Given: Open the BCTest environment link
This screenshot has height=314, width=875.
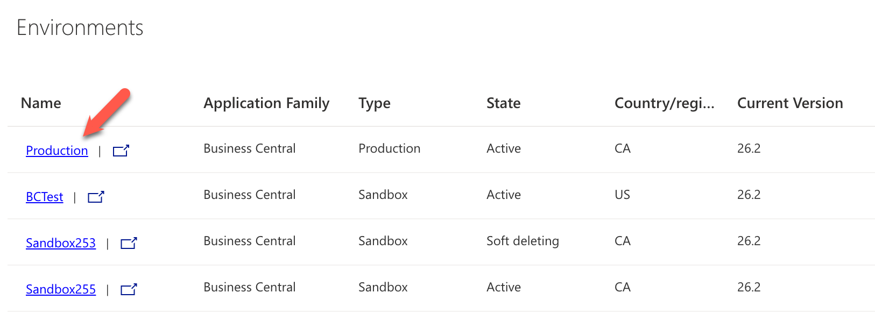Looking at the screenshot, I should (45, 197).
